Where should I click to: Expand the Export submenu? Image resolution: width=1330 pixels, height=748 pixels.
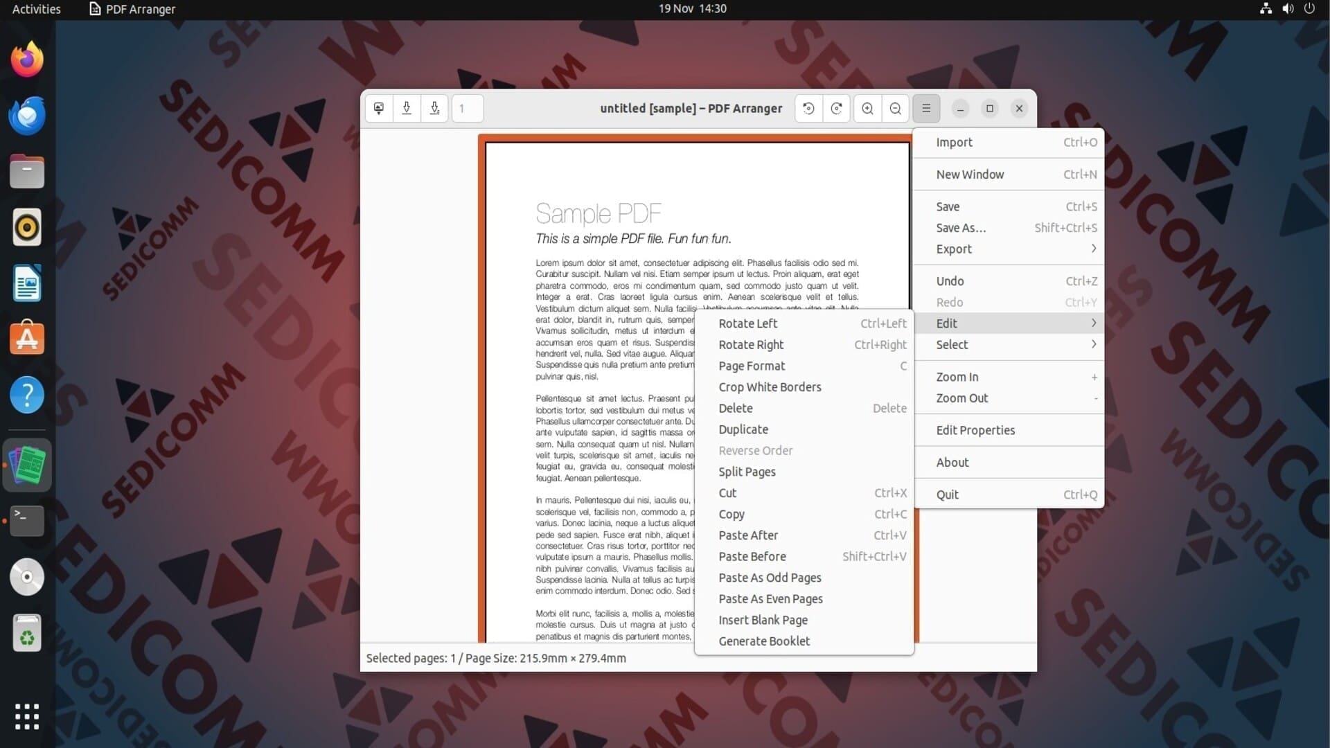click(x=1009, y=249)
